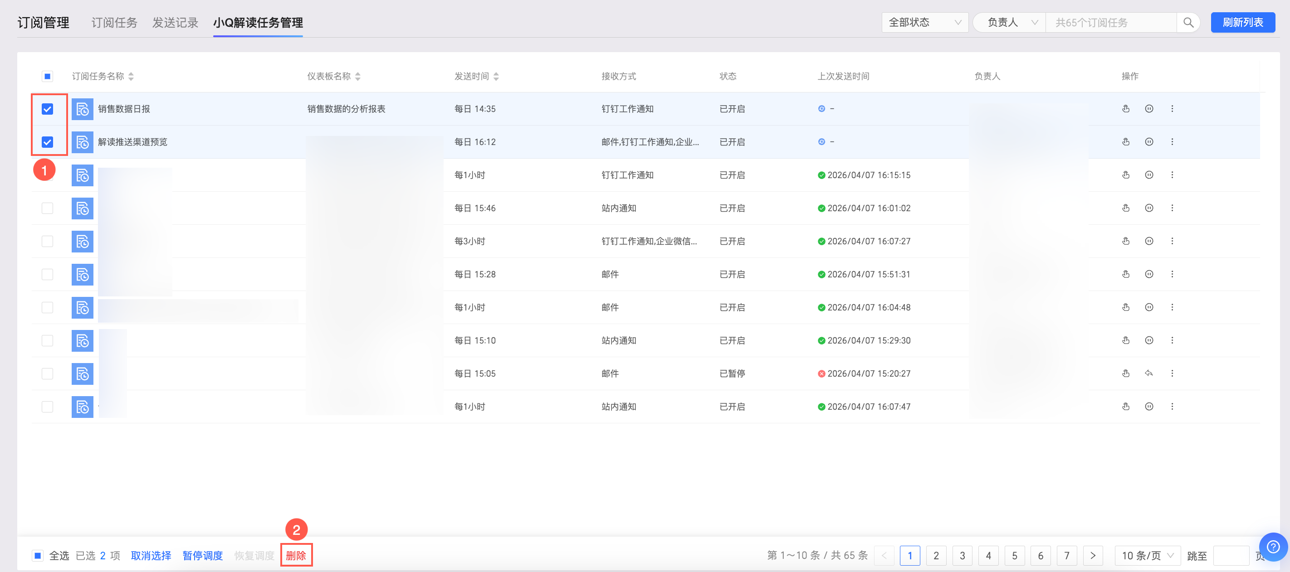Pause the 销售数据日报 task icon
The height and width of the screenshot is (572, 1290).
pos(1149,109)
